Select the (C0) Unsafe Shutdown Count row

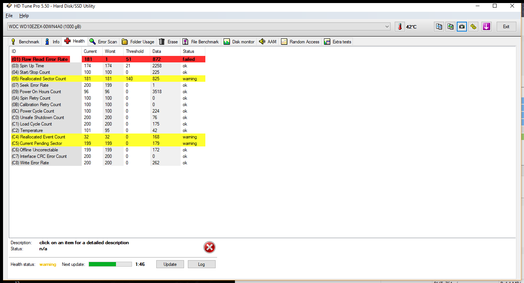click(108, 118)
